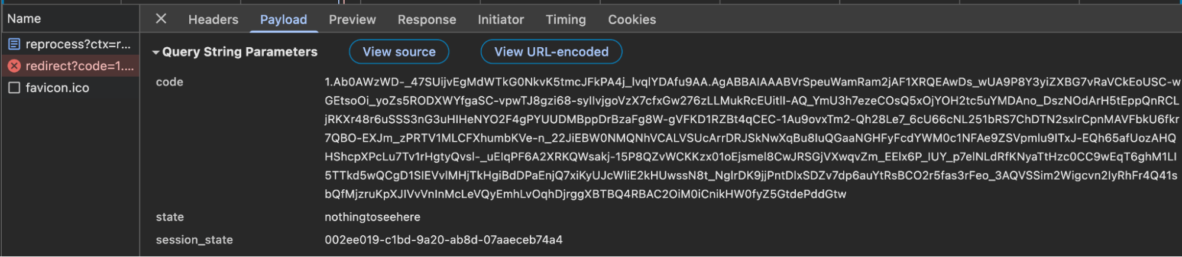Click the document icon beside reprocess request

point(14,44)
